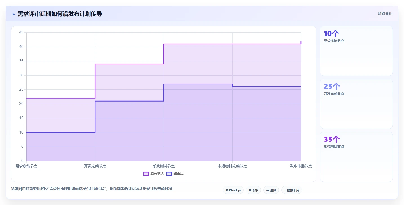Select the 数据卡片 tag
The image size is (404, 205).
click(x=292, y=190)
